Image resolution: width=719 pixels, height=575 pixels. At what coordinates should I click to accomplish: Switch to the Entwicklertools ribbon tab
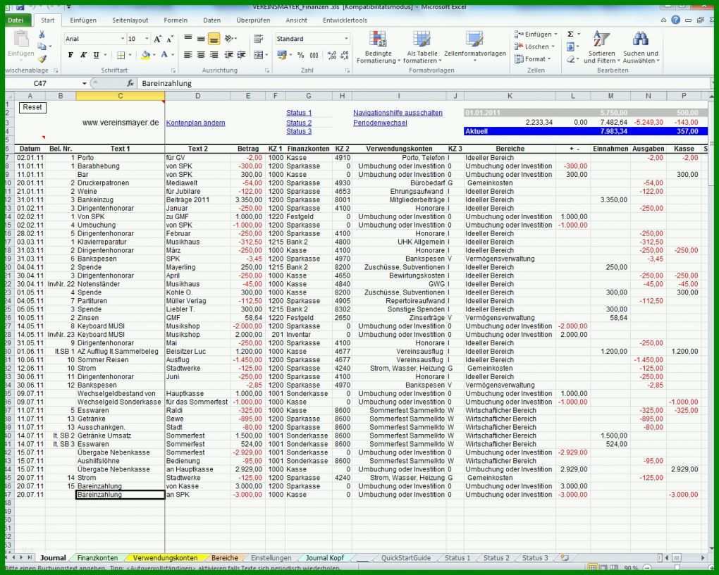click(345, 20)
